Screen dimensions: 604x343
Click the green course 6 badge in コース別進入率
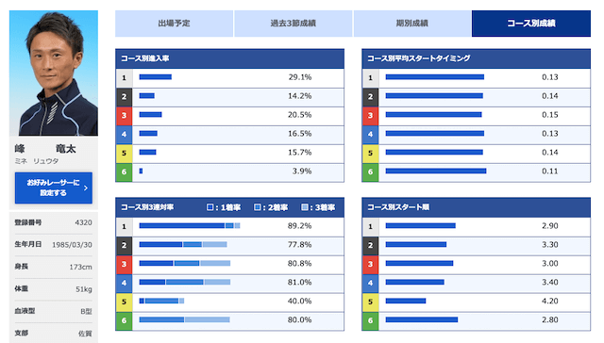pos(124,171)
